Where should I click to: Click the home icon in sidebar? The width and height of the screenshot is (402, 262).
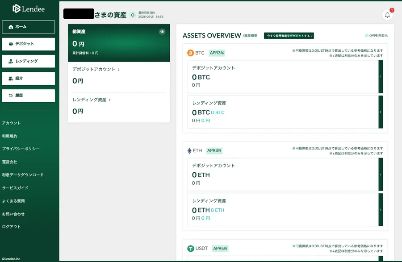tap(11, 27)
